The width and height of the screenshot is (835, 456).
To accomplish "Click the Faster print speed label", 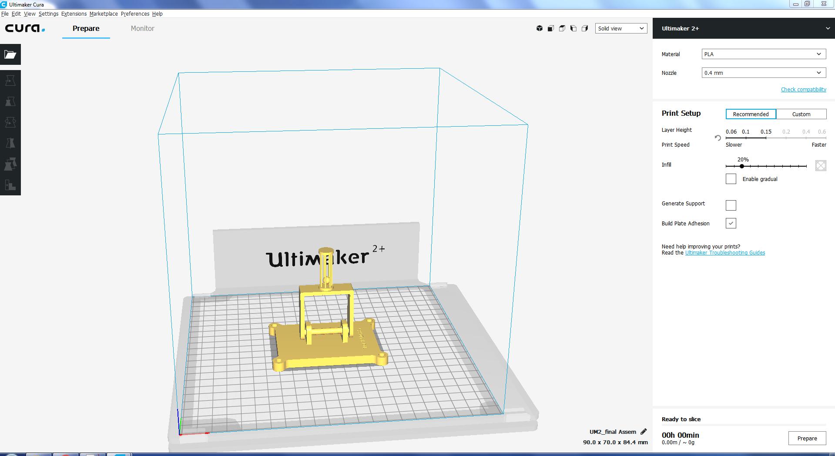I will coord(819,144).
